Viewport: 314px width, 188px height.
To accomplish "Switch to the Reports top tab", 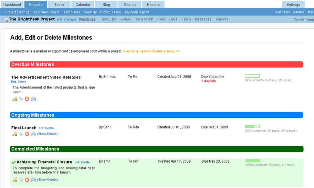I will point(153,5).
